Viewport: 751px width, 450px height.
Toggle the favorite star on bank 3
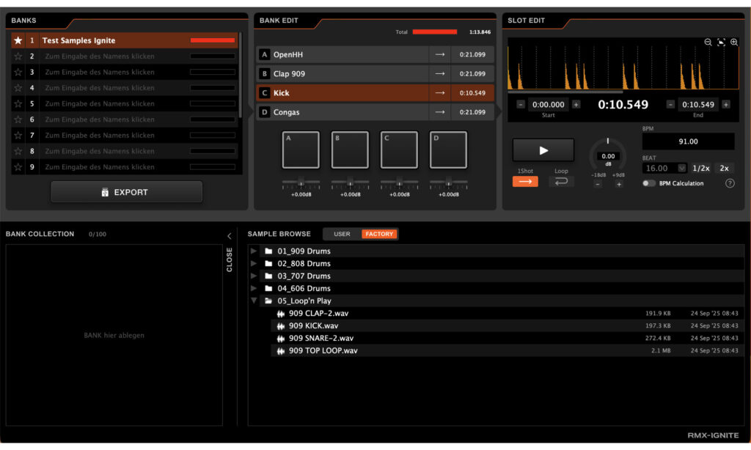coord(18,72)
